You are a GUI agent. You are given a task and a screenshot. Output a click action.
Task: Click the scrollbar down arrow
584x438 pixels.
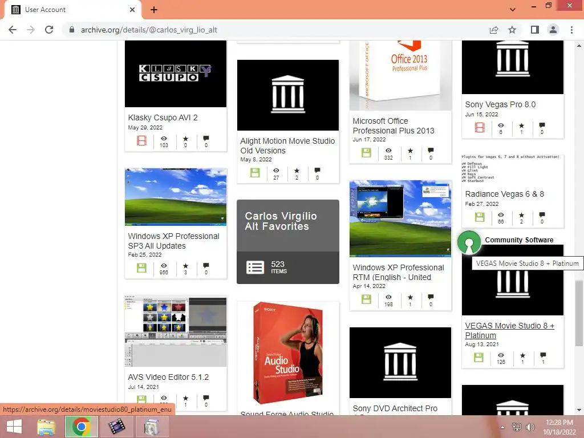[579, 410]
